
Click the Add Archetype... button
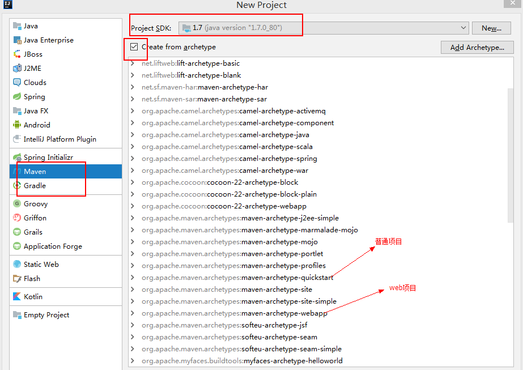click(x=477, y=48)
